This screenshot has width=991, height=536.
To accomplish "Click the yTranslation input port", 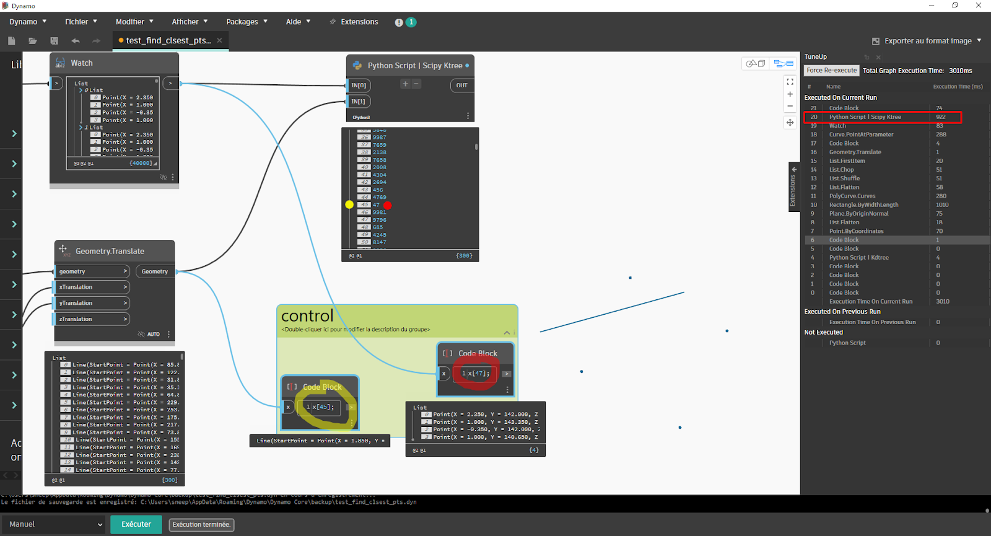I will (x=92, y=304).
